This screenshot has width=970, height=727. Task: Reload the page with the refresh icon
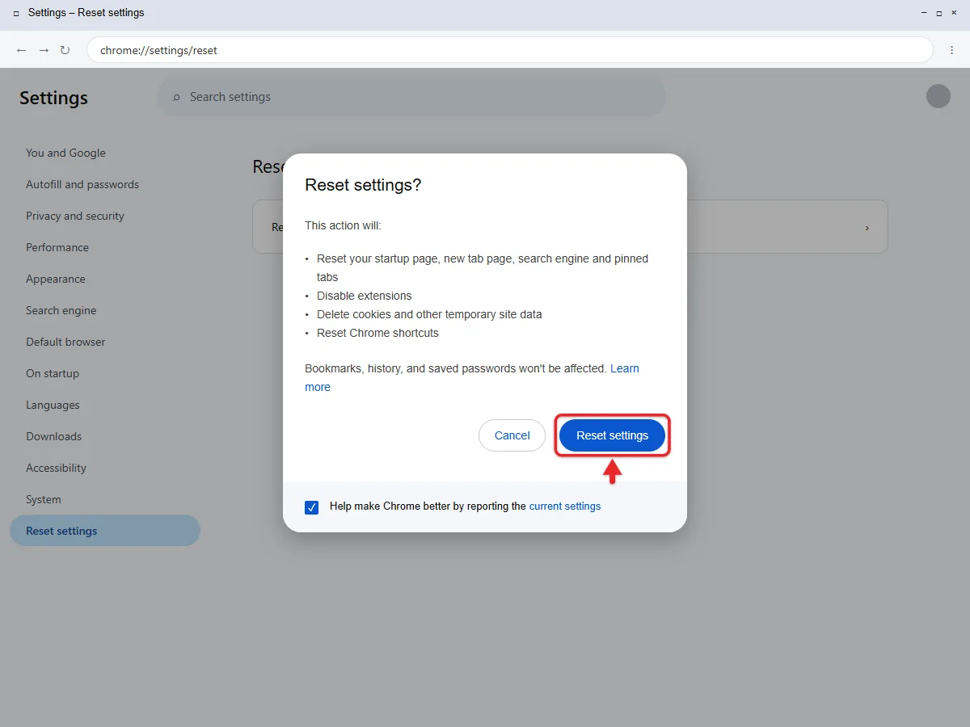click(65, 50)
